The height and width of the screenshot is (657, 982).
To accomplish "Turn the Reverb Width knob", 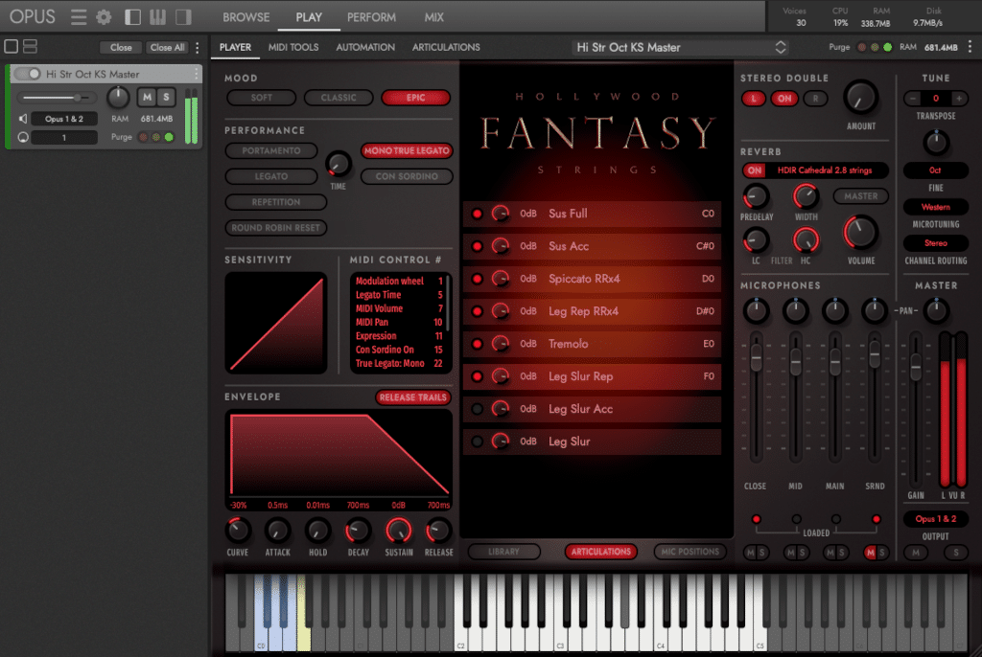I will pyautogui.click(x=806, y=196).
